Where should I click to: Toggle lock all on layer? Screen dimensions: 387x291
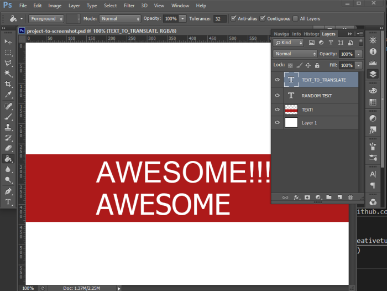point(317,65)
